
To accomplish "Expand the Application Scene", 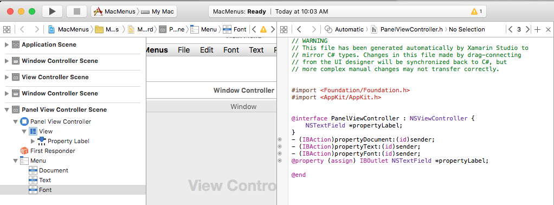I will (7, 44).
